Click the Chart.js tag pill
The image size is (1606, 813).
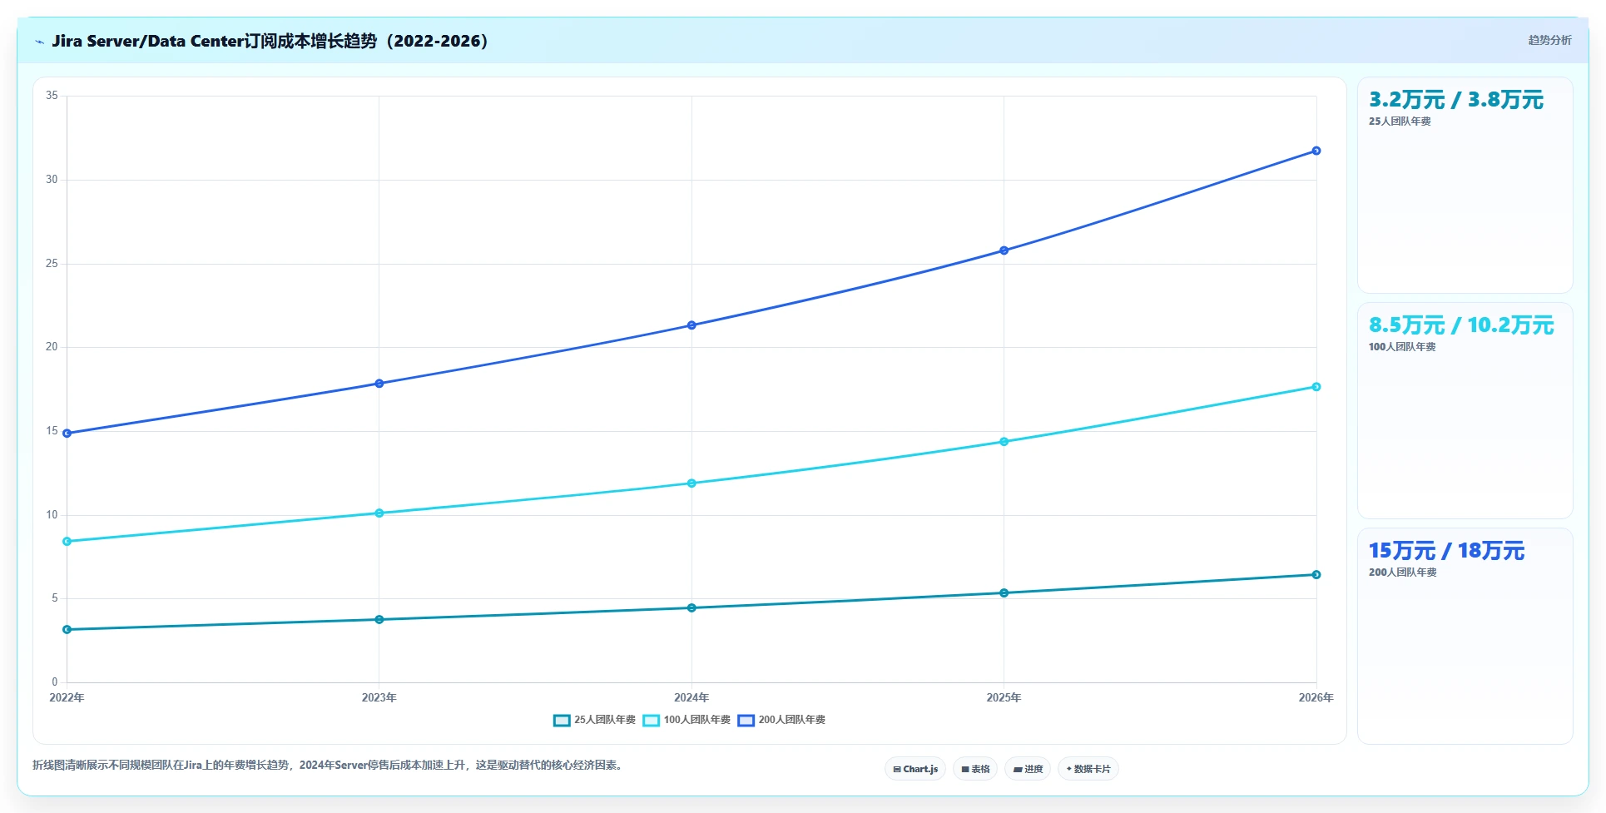pos(915,769)
